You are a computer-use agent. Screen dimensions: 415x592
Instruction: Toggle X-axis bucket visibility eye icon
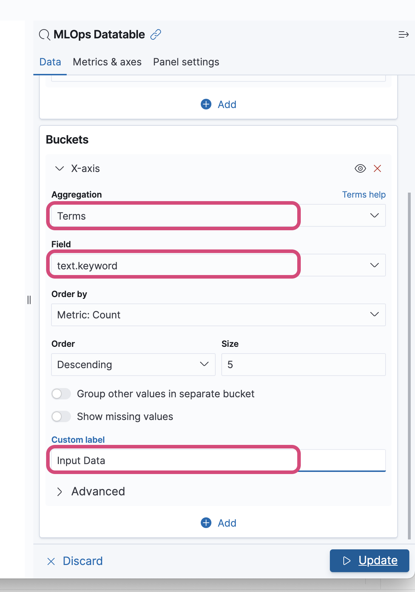360,168
